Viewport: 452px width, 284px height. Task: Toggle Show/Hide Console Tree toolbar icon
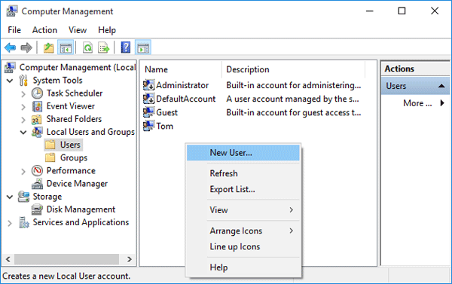[x=66, y=47]
